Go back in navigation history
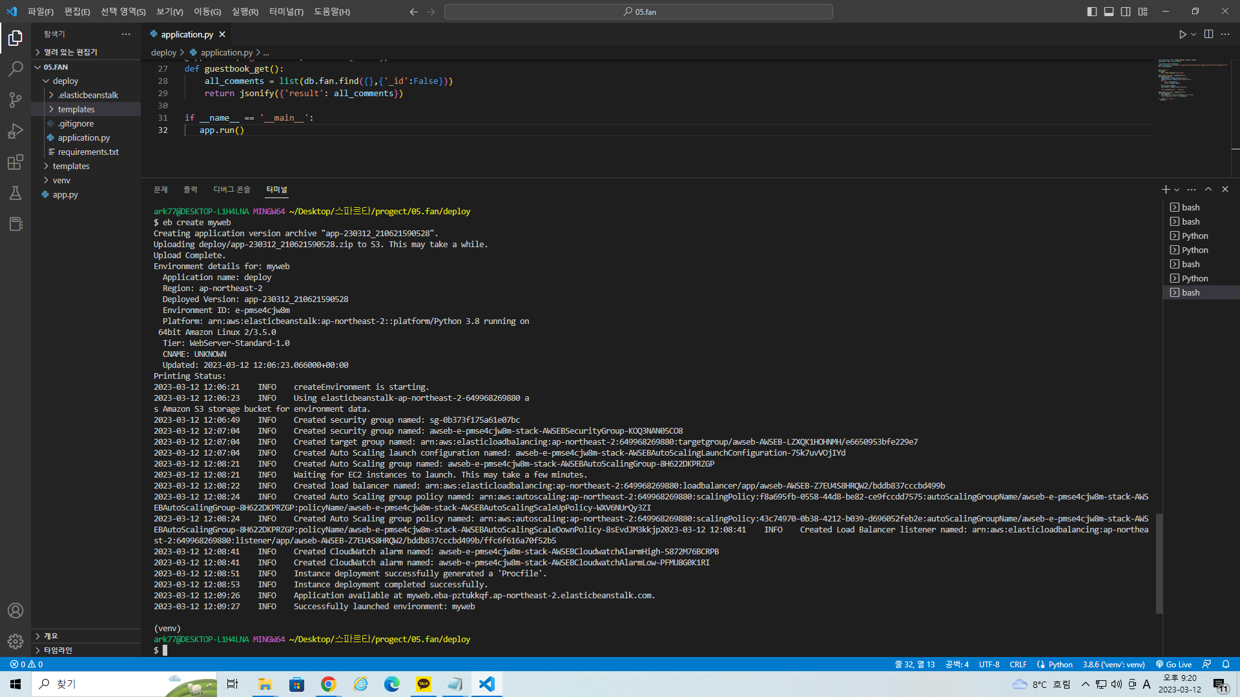Image resolution: width=1240 pixels, height=697 pixels. [x=414, y=12]
